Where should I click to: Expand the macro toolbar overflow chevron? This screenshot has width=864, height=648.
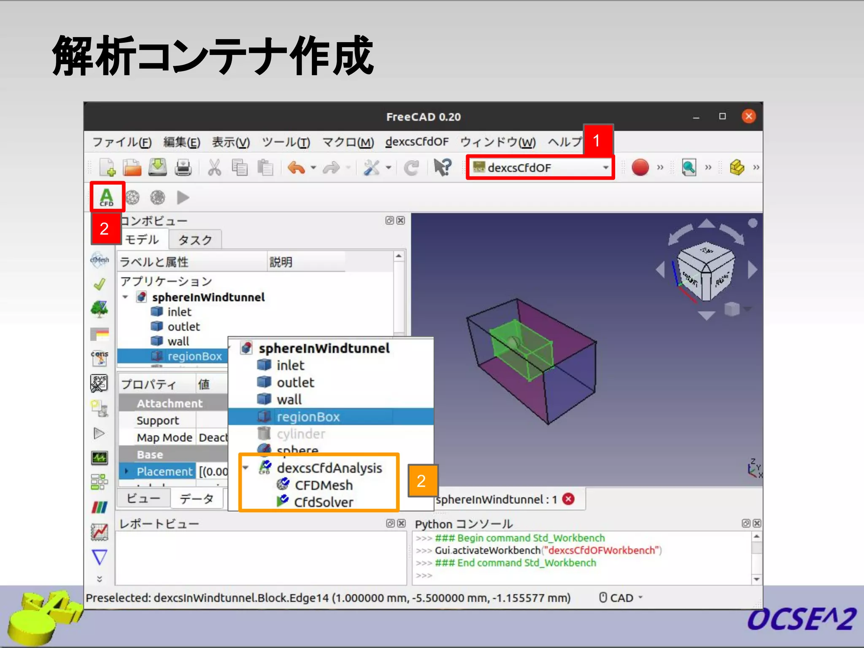(x=660, y=167)
